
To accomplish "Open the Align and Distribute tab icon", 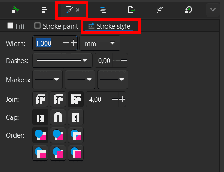I will point(44,10).
